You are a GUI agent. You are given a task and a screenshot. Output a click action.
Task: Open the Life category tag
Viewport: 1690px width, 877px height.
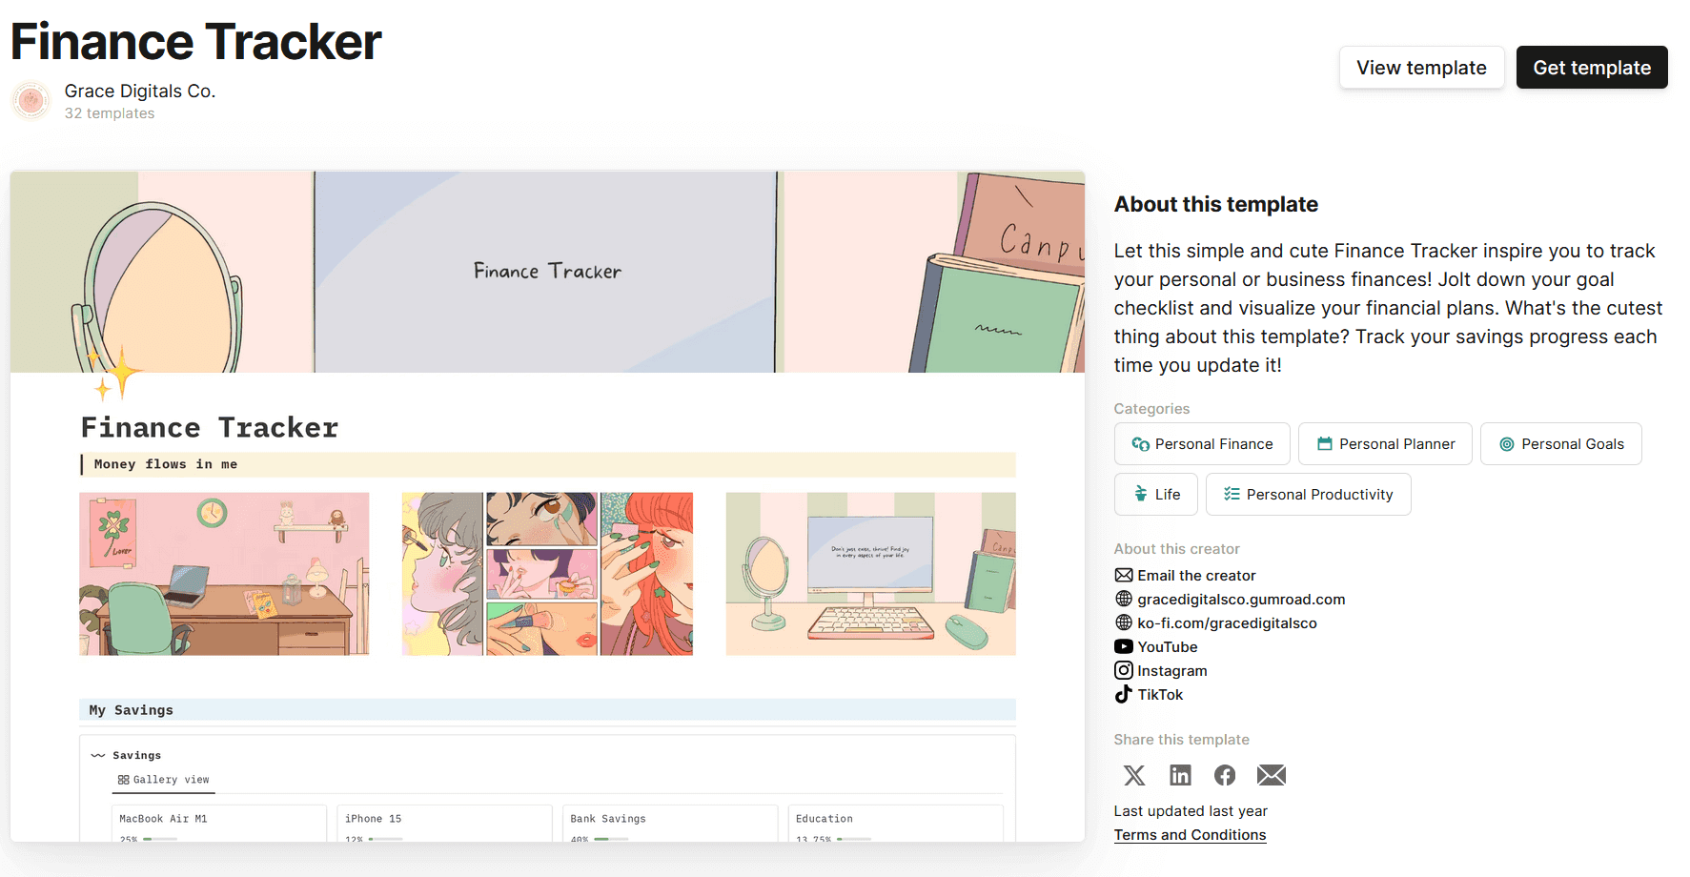(1156, 494)
